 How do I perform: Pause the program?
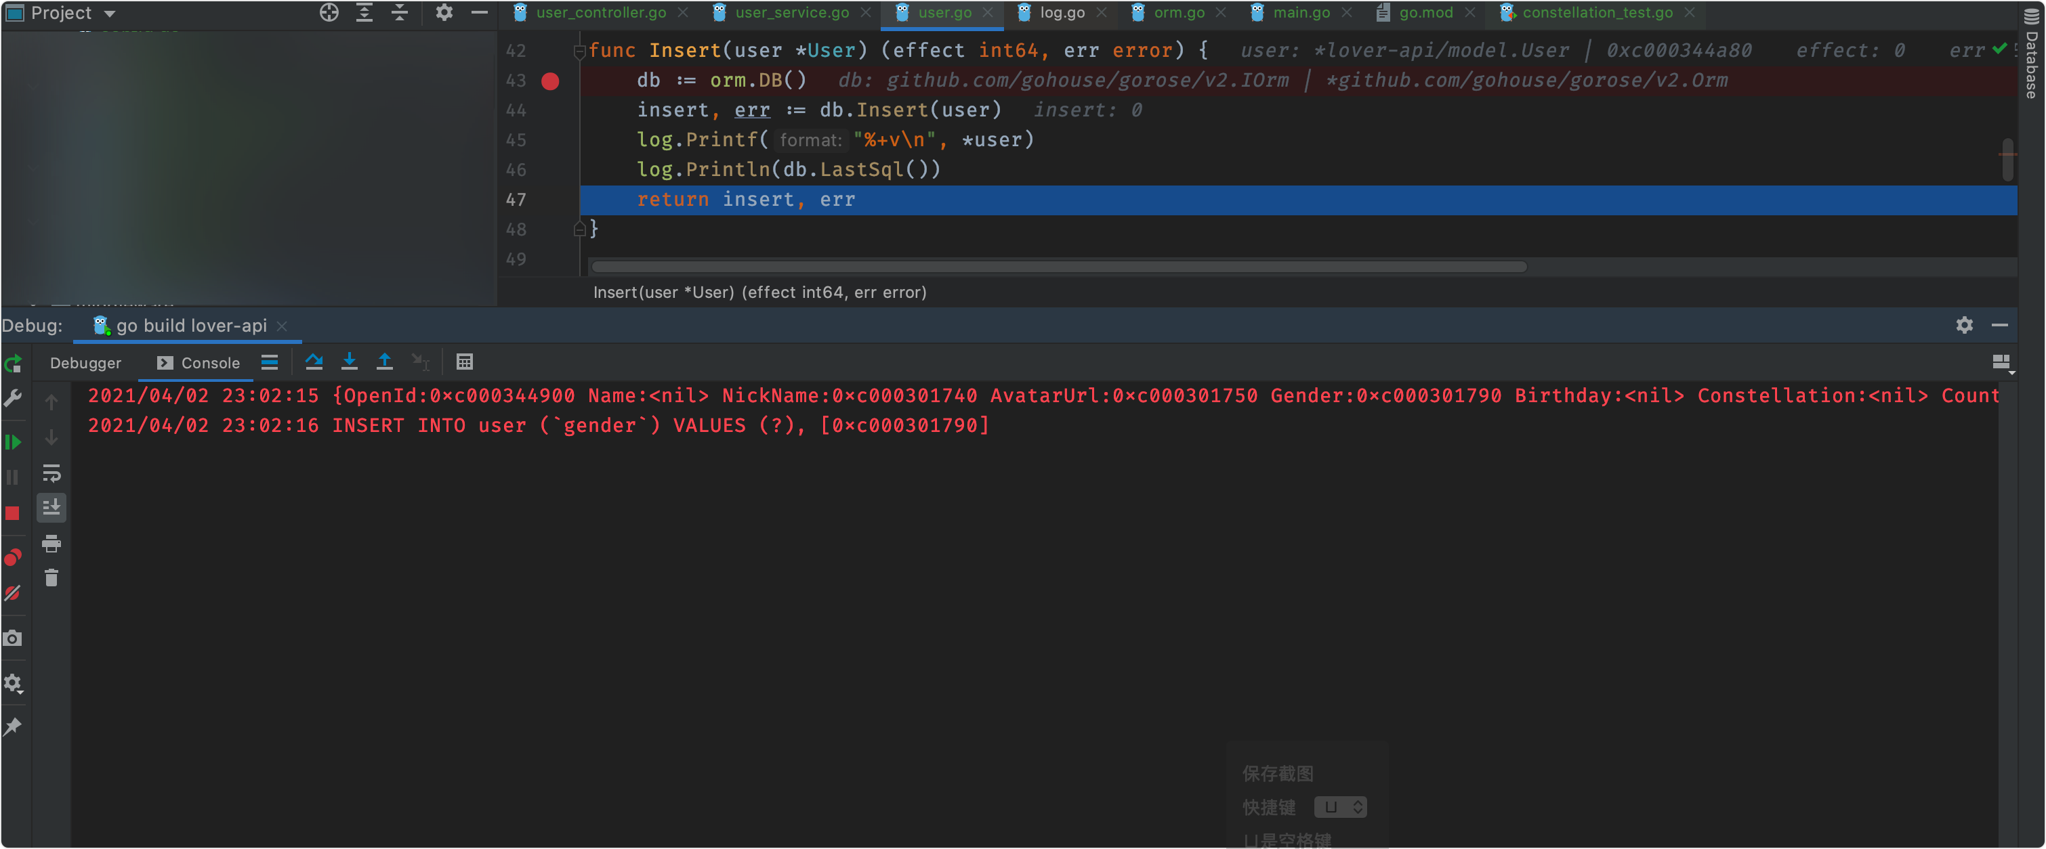pos(13,477)
